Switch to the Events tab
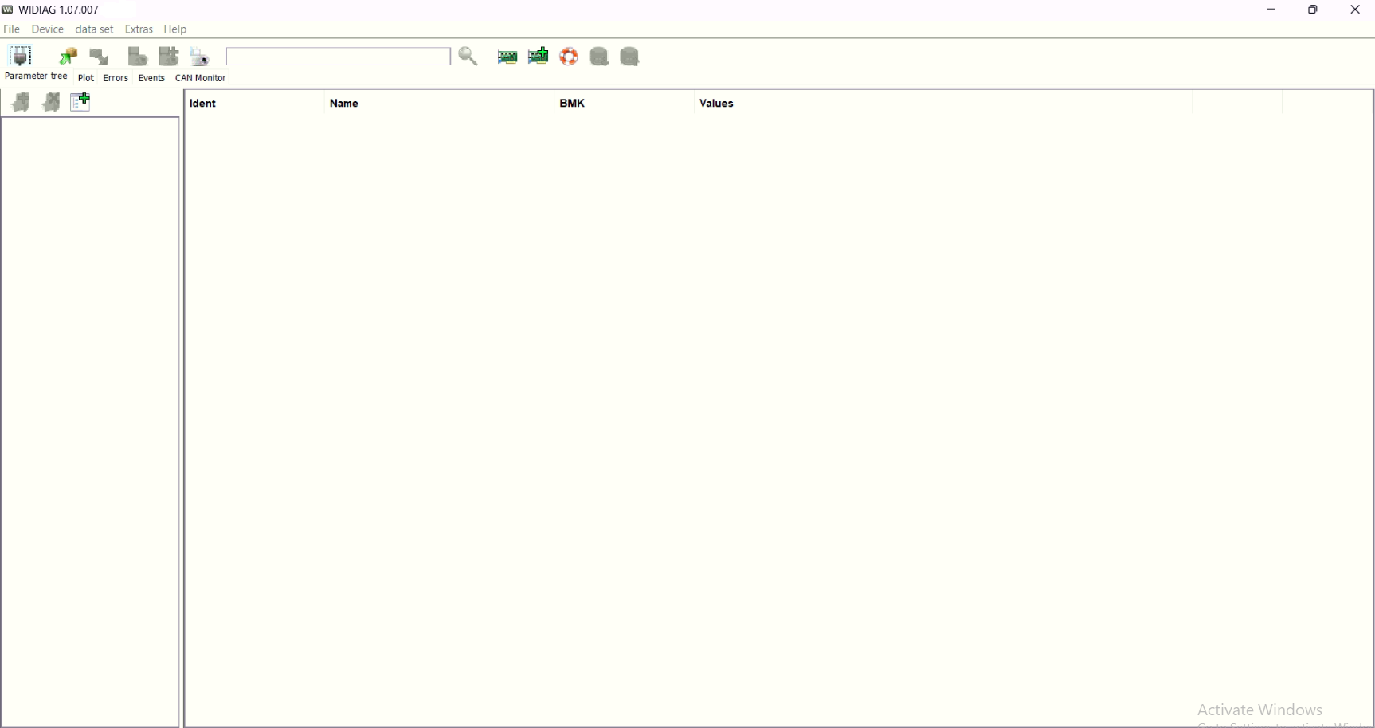The image size is (1375, 728). pyautogui.click(x=151, y=78)
